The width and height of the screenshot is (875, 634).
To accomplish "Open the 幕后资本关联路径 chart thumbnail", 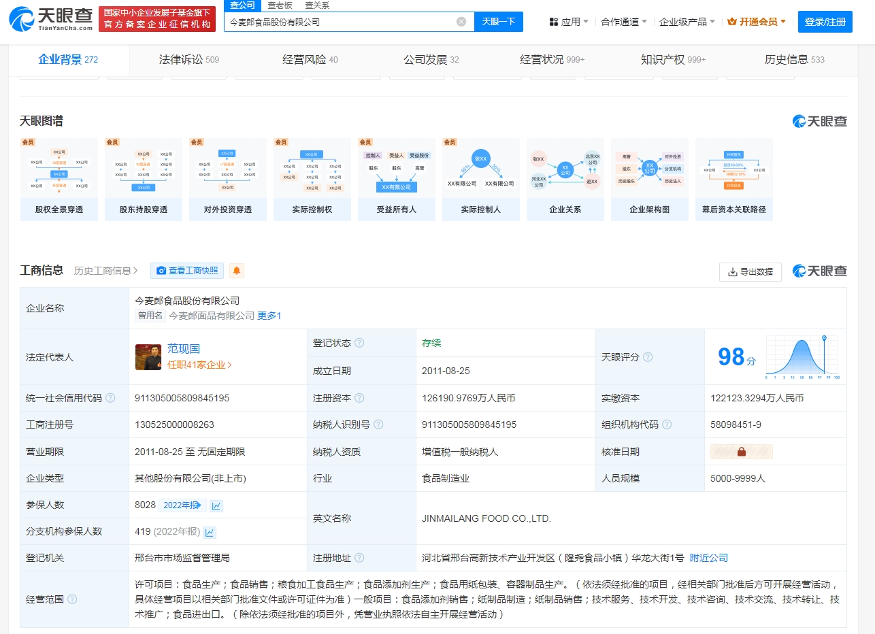I will [734, 180].
